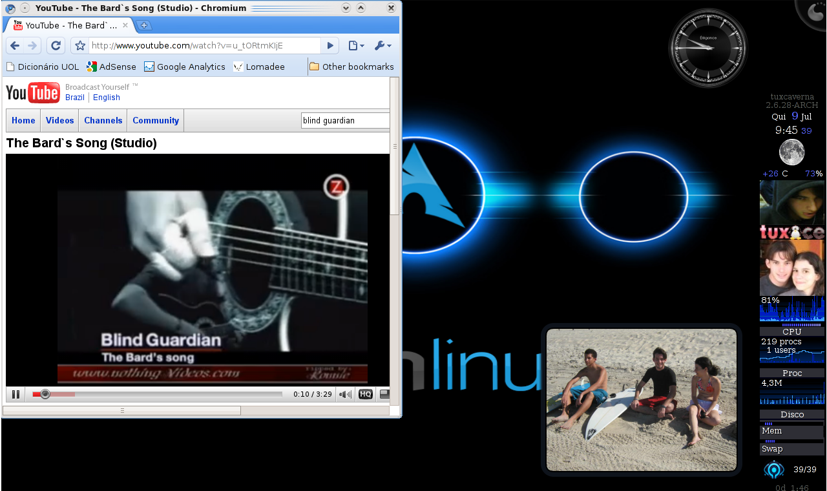Open the wrench tools menu
This screenshot has height=491, width=827.
click(382, 46)
